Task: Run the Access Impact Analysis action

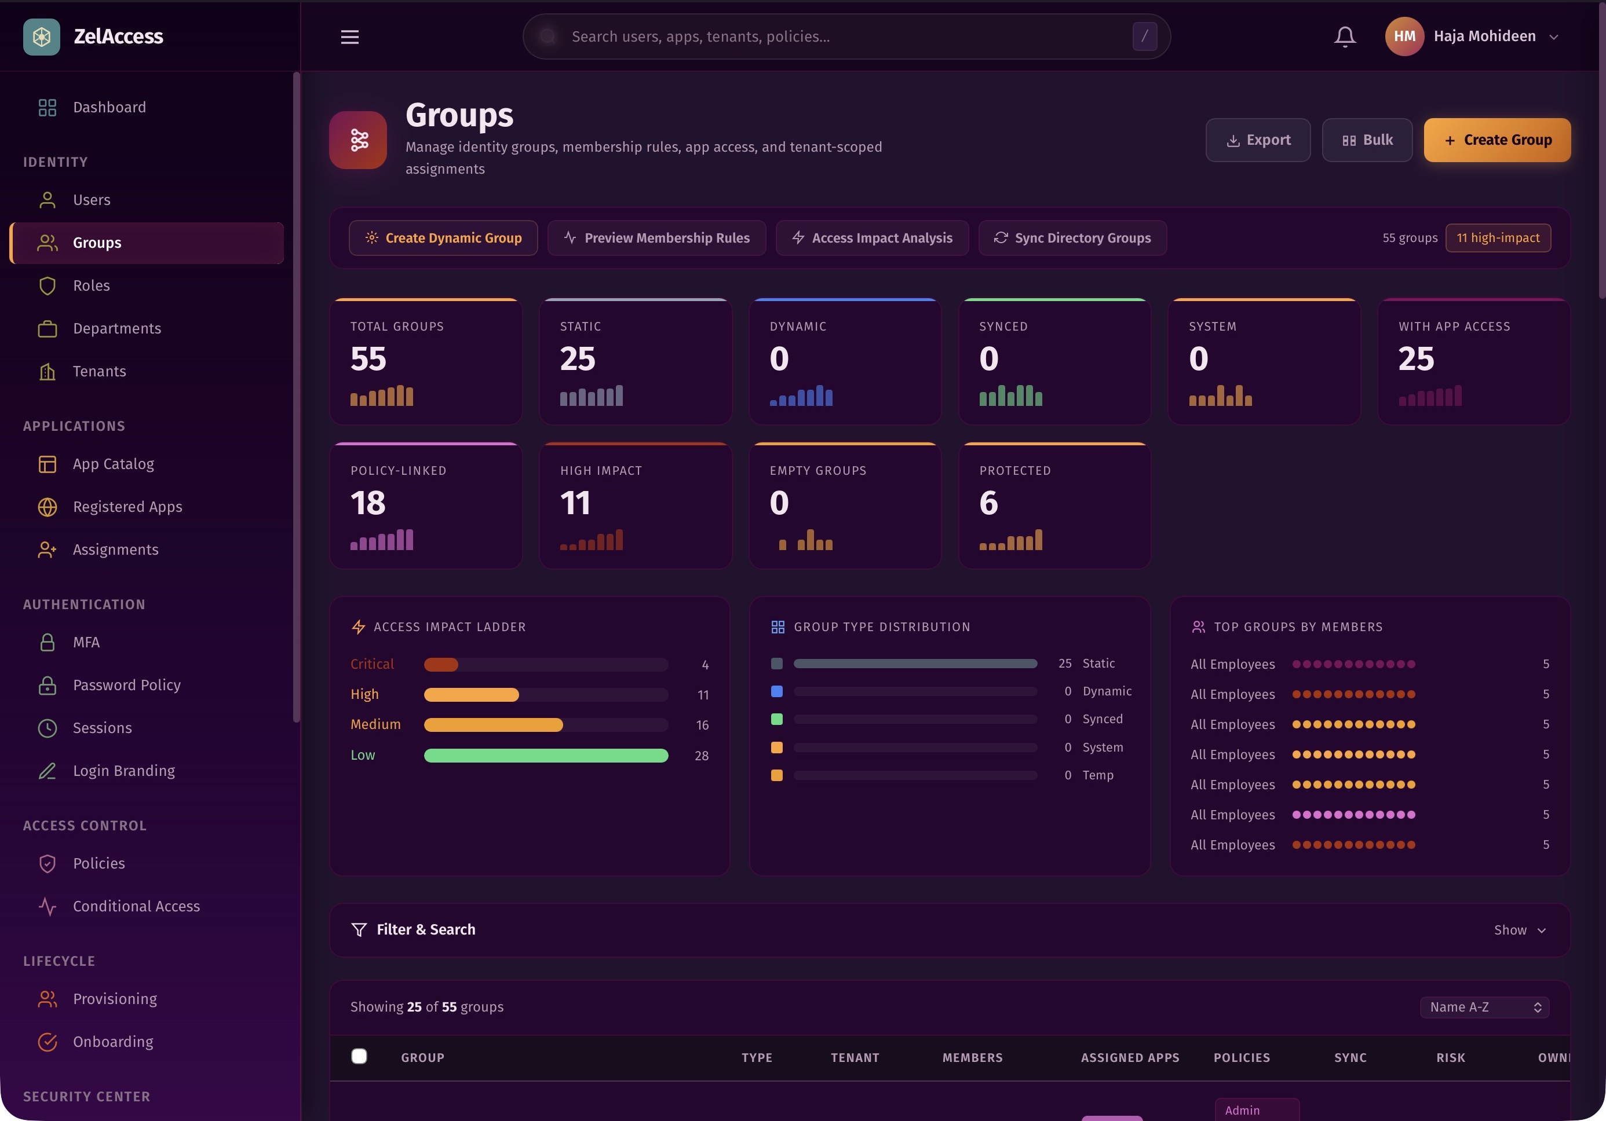Action: click(871, 237)
